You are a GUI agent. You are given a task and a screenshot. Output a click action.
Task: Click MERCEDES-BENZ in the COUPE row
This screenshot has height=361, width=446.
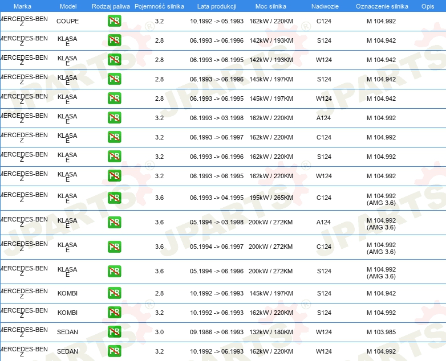(23, 21)
